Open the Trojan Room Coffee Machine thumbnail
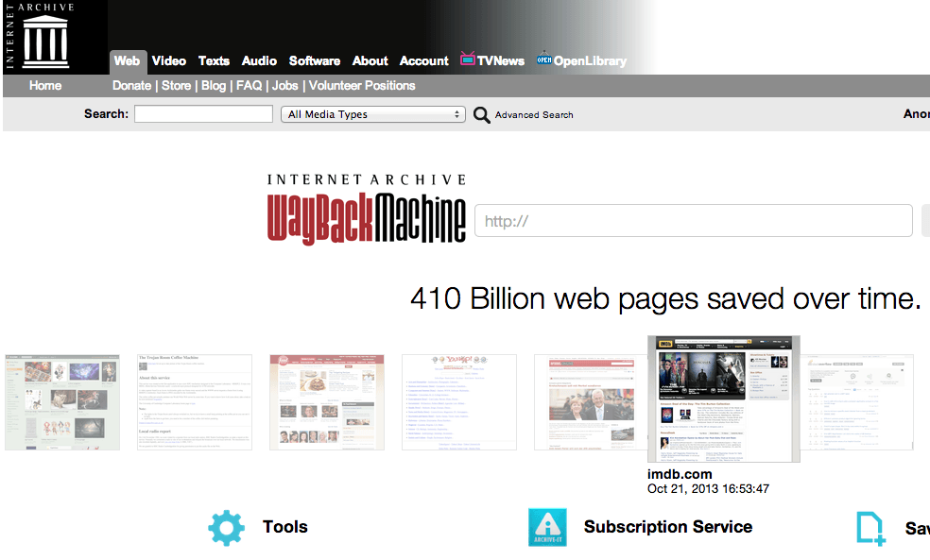This screenshot has height=560, width=930. [195, 402]
